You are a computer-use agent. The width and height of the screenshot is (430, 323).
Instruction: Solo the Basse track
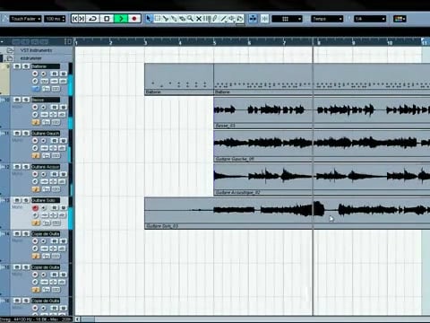tap(26, 100)
